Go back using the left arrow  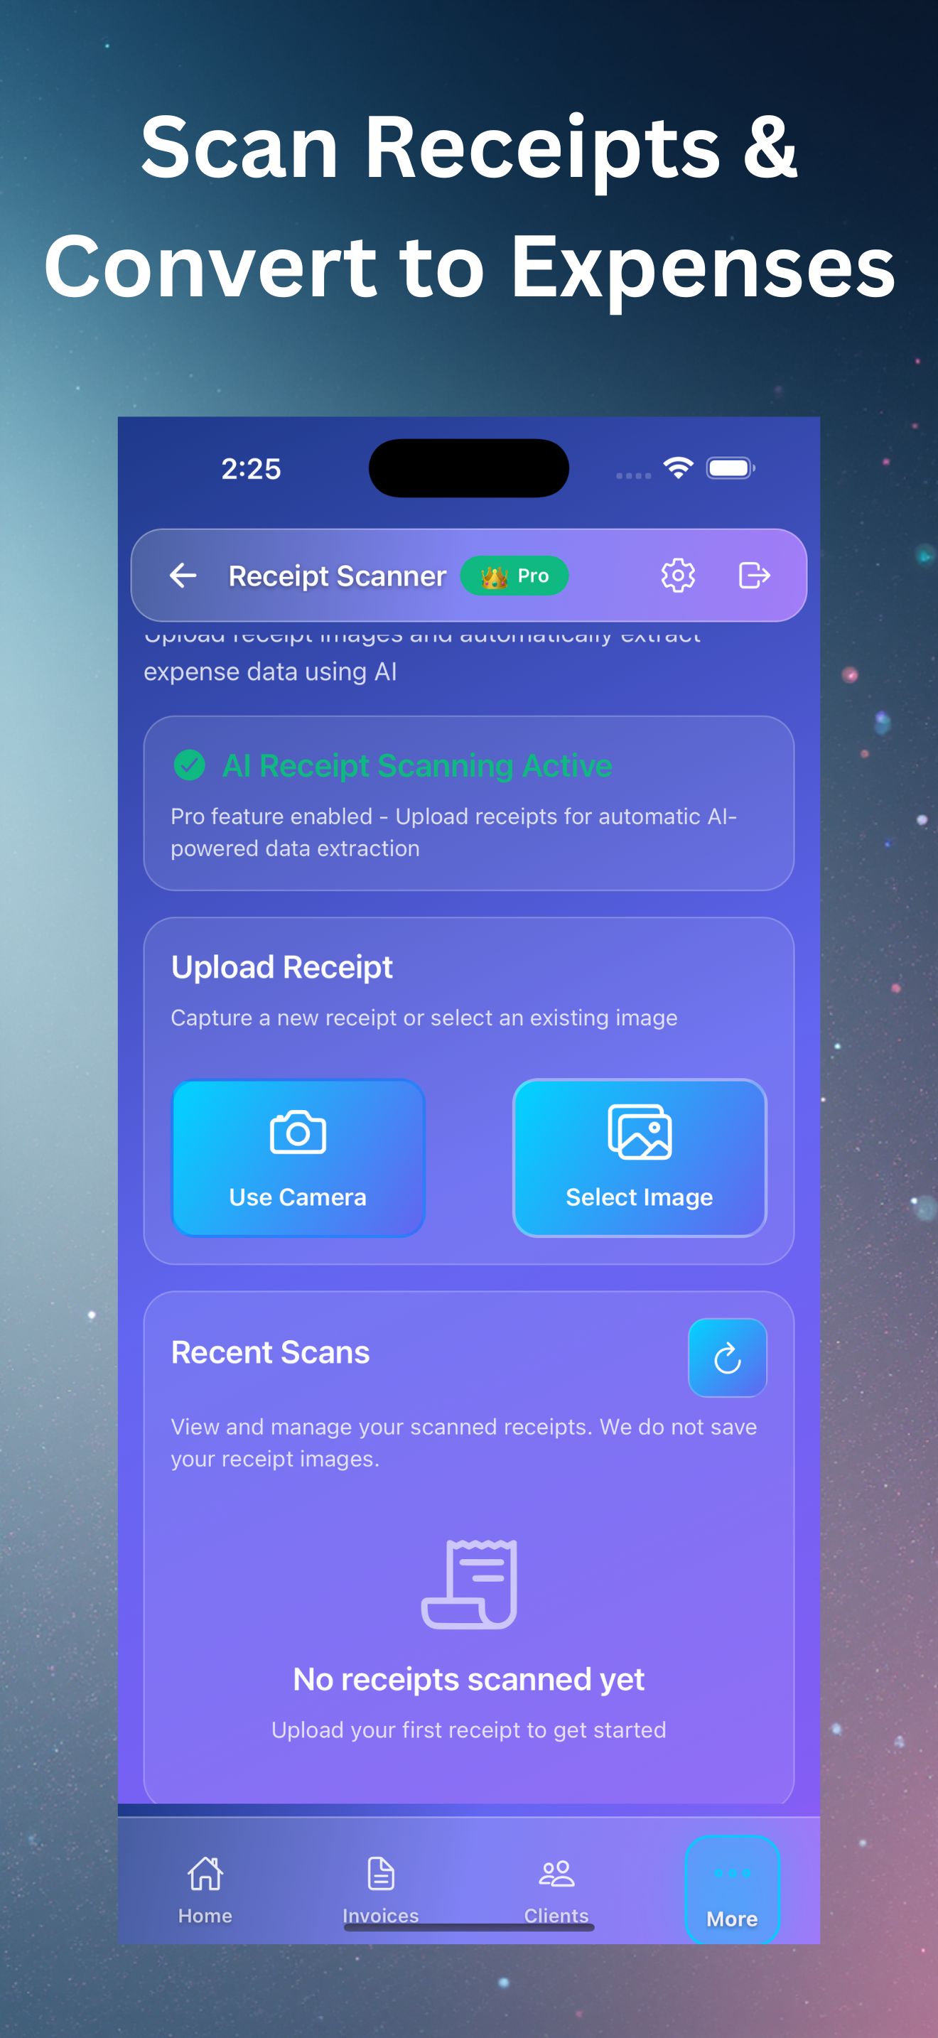183,575
